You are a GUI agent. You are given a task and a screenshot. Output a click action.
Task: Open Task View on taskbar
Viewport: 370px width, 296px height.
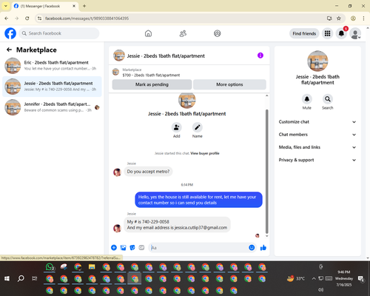tap(35, 278)
